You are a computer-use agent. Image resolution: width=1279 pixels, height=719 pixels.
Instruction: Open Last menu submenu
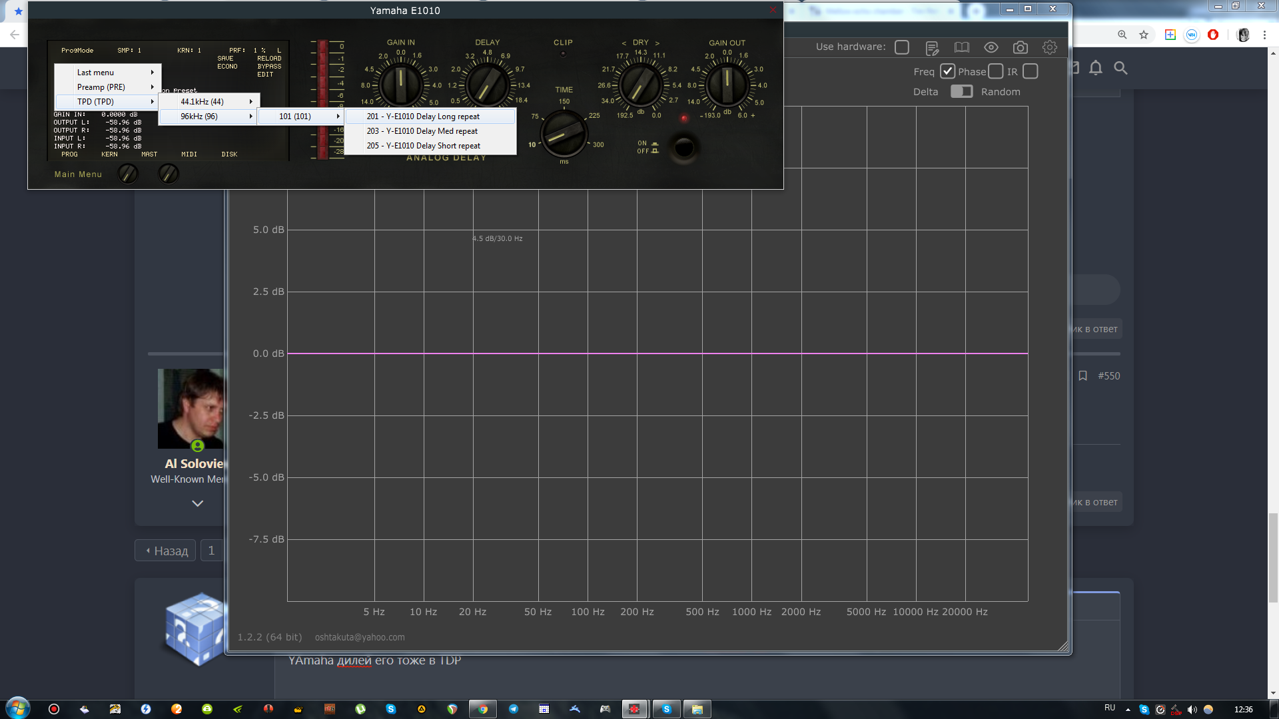point(107,73)
